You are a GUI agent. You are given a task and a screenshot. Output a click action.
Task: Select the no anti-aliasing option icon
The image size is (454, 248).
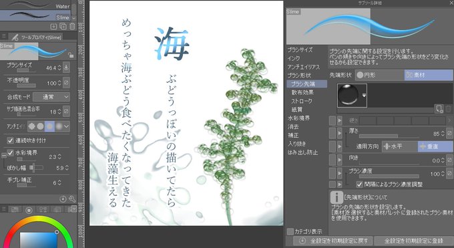[32, 126]
